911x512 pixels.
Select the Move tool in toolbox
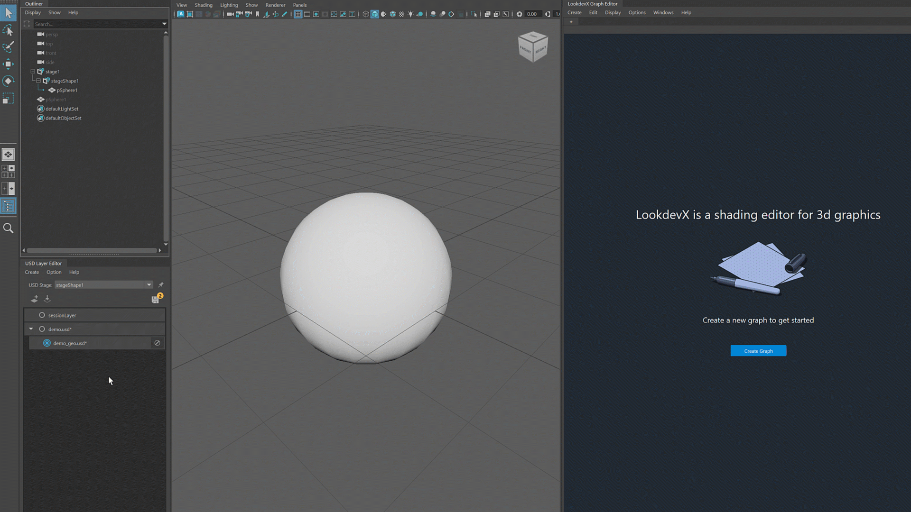8,64
